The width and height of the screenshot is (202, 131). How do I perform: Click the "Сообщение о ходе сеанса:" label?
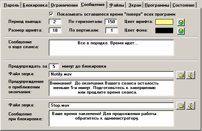(24, 44)
